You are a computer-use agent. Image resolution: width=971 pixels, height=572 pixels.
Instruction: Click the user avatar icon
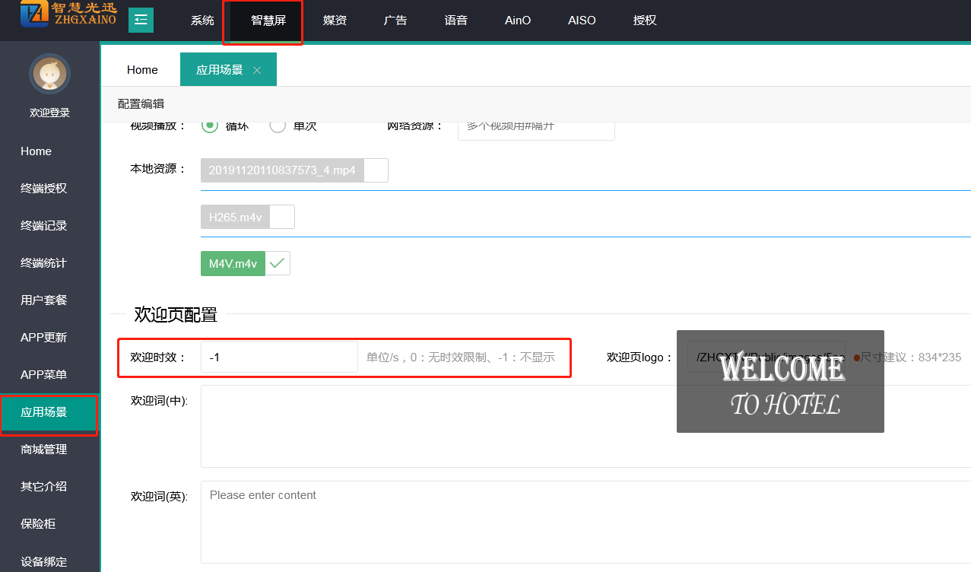point(50,74)
